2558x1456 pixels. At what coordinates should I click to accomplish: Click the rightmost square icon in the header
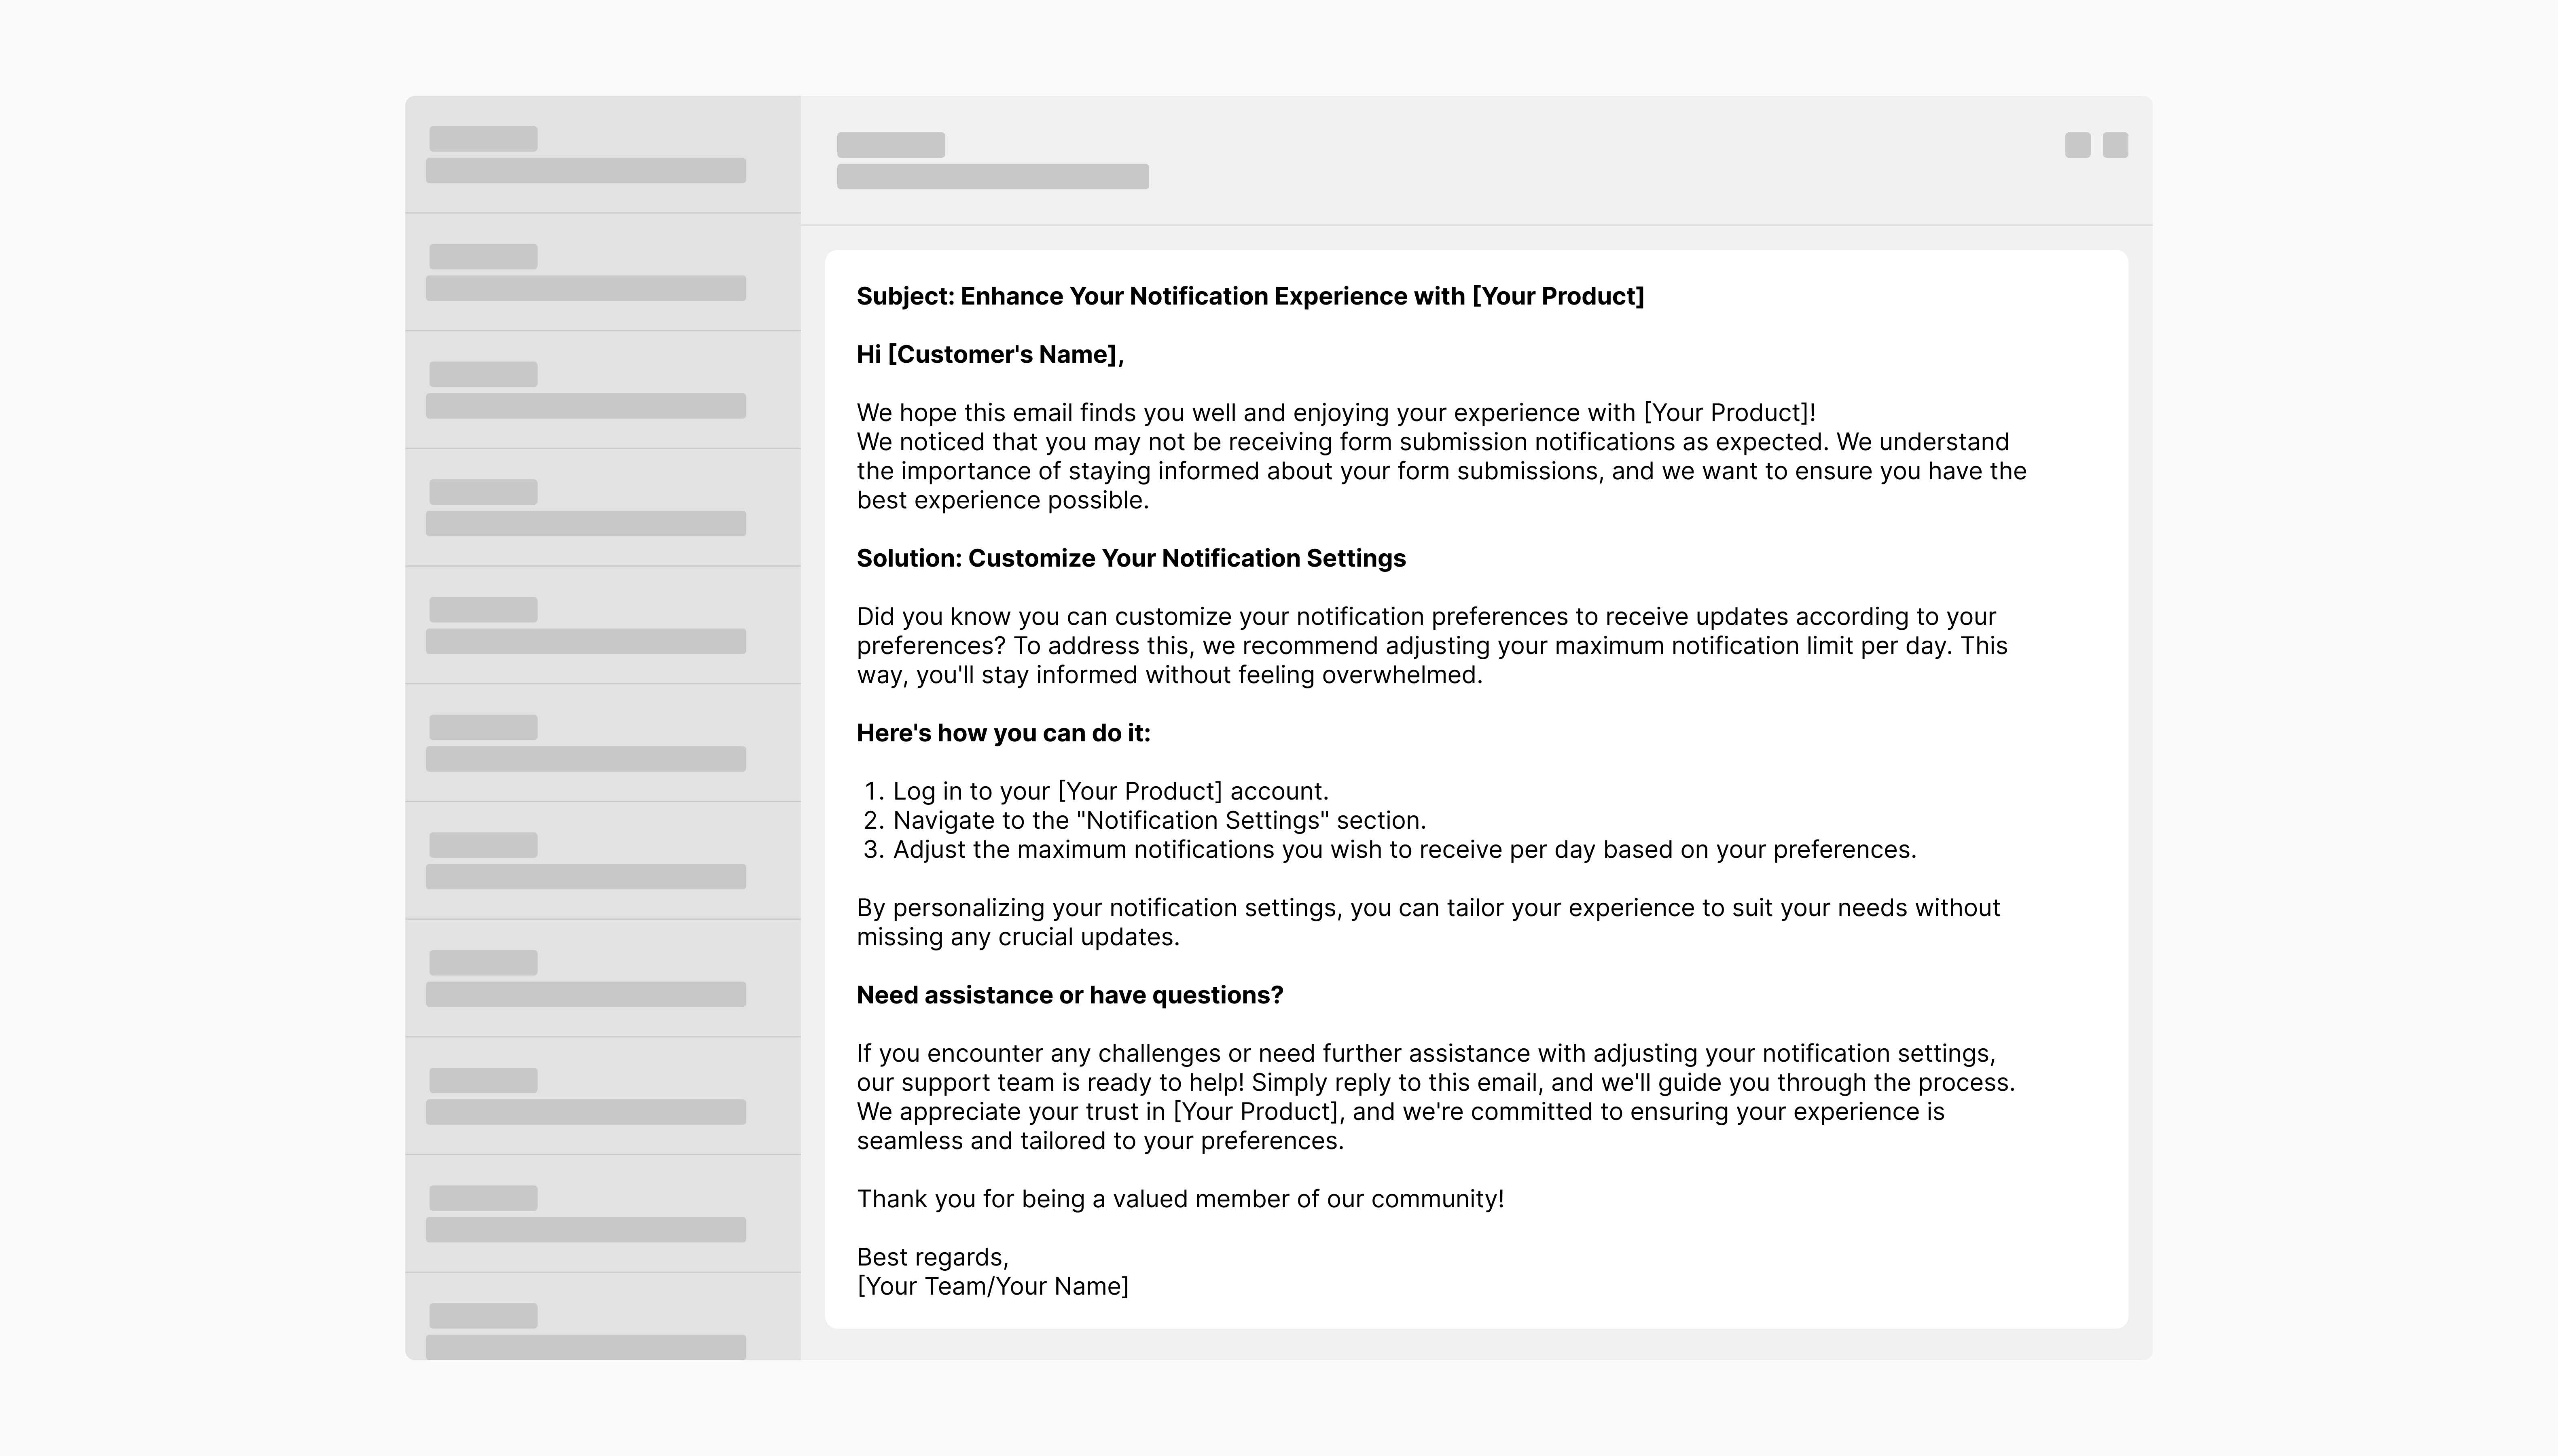(x=2115, y=145)
